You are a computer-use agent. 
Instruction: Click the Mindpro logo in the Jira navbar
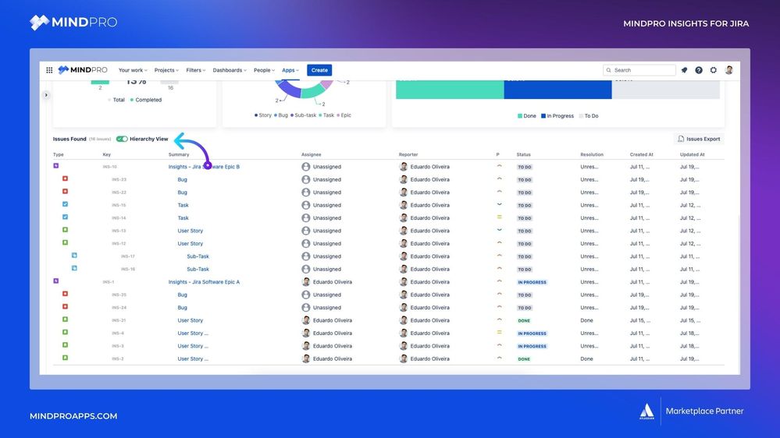[83, 70]
